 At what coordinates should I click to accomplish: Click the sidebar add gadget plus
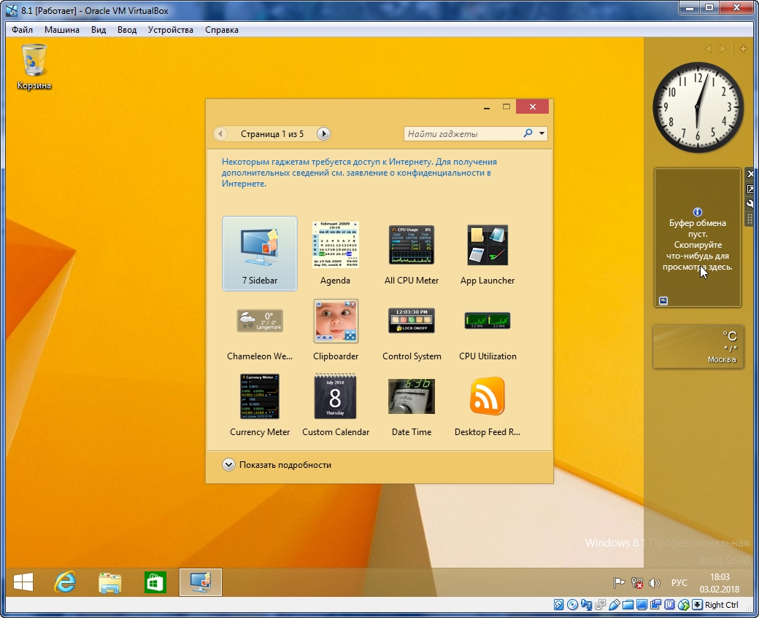point(743,49)
